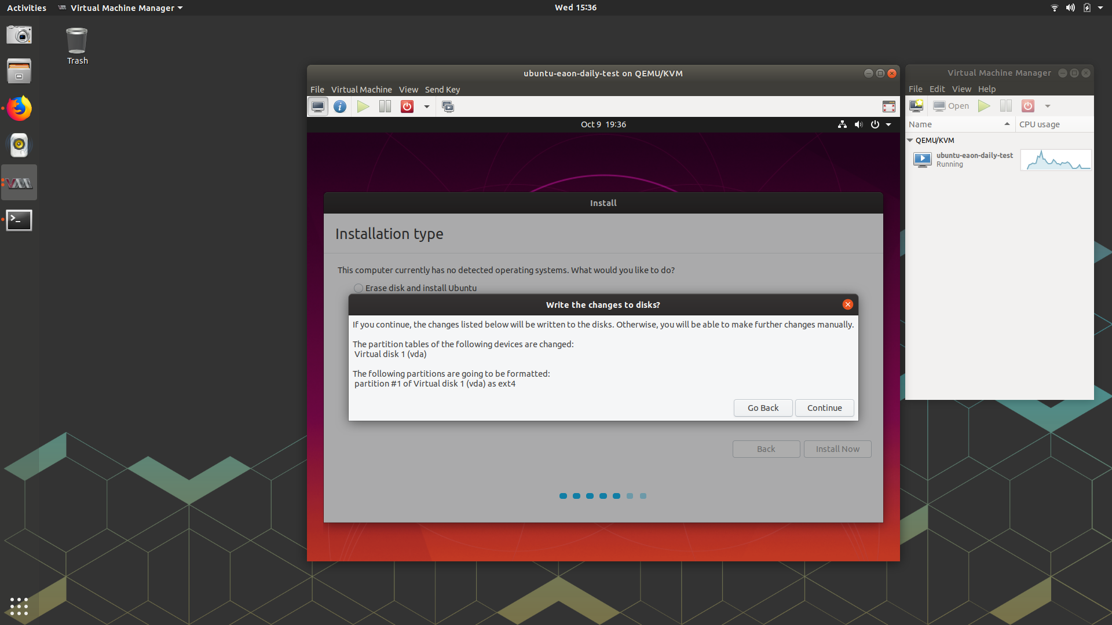This screenshot has width=1112, height=625.
Task: Click guest clock Oct 9 19:36
Action: [603, 124]
